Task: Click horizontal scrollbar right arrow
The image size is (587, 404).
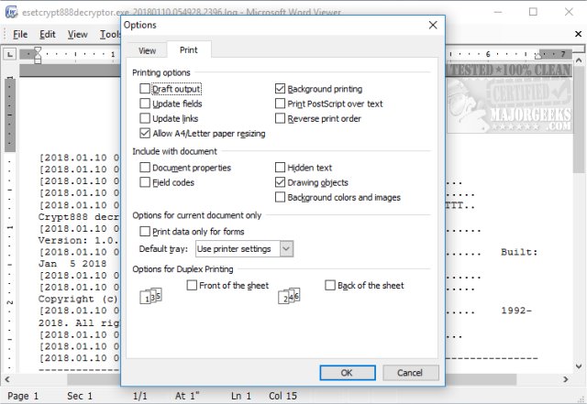Action: coord(566,379)
